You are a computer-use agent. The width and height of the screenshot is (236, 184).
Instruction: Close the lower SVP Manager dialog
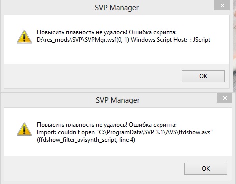click(x=224, y=98)
